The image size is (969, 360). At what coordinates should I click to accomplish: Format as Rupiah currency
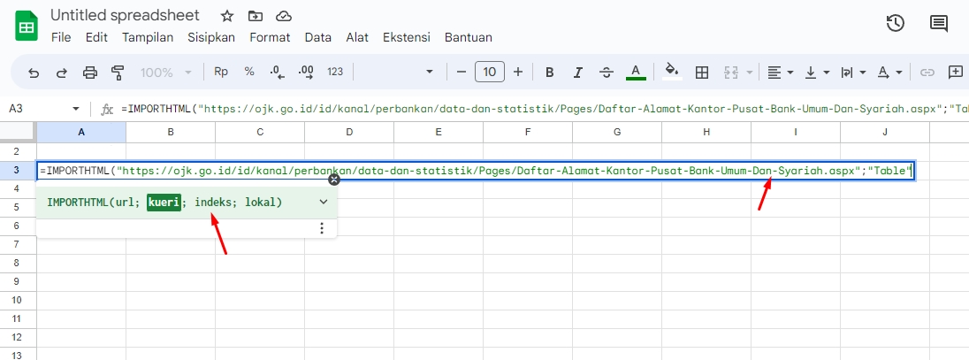click(x=221, y=72)
